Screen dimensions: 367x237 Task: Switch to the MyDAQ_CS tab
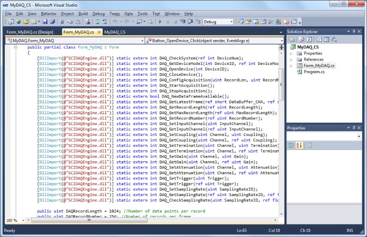click(114, 32)
